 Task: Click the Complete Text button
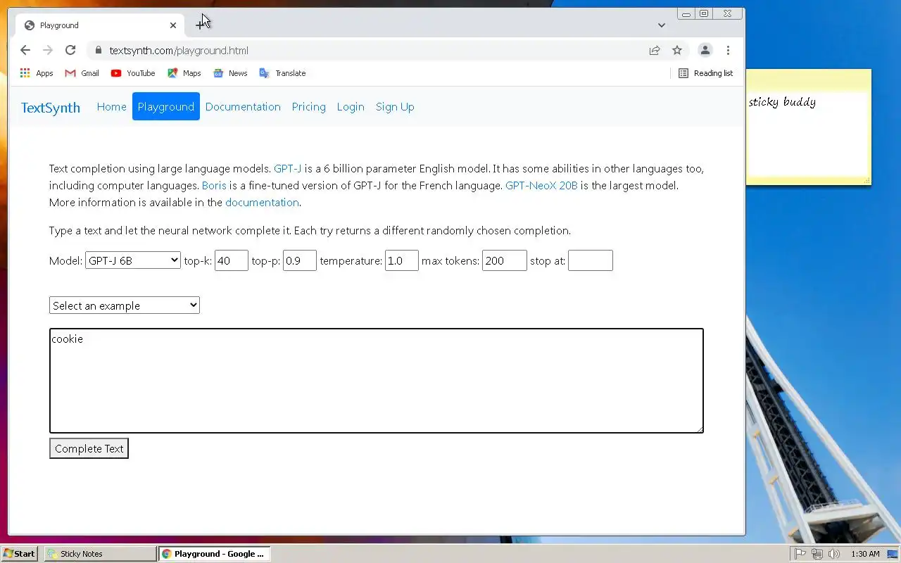click(89, 448)
